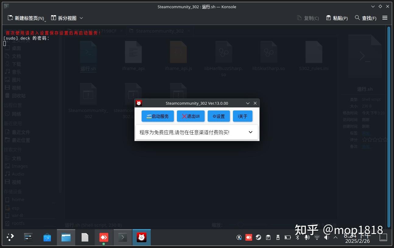The width and height of the screenshot is (394, 248).
Task: Expand the 拆分视图 dropdown chevron
Action: (x=81, y=18)
